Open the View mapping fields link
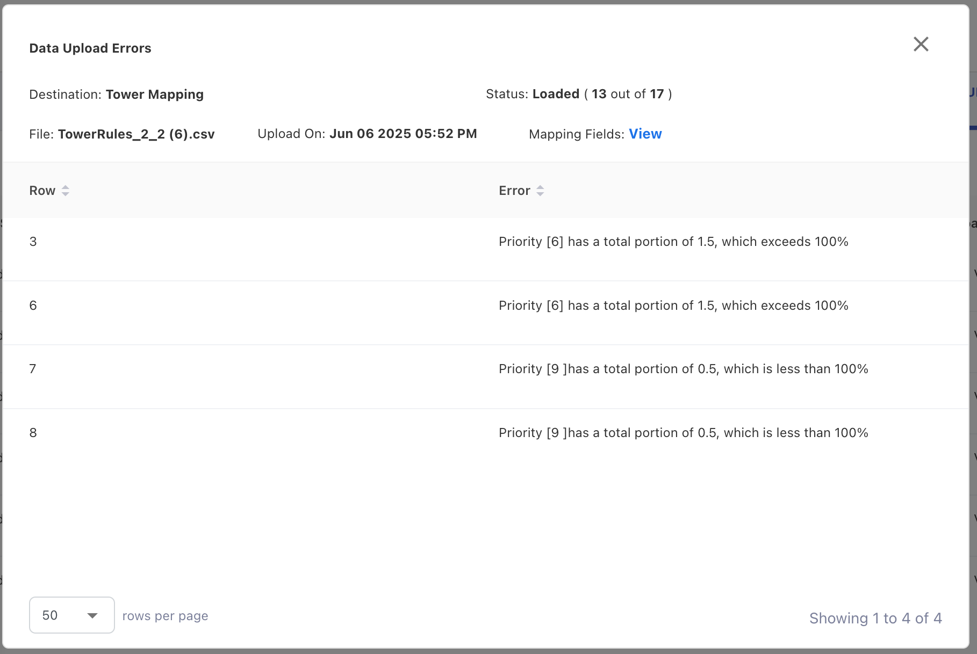 tap(645, 134)
